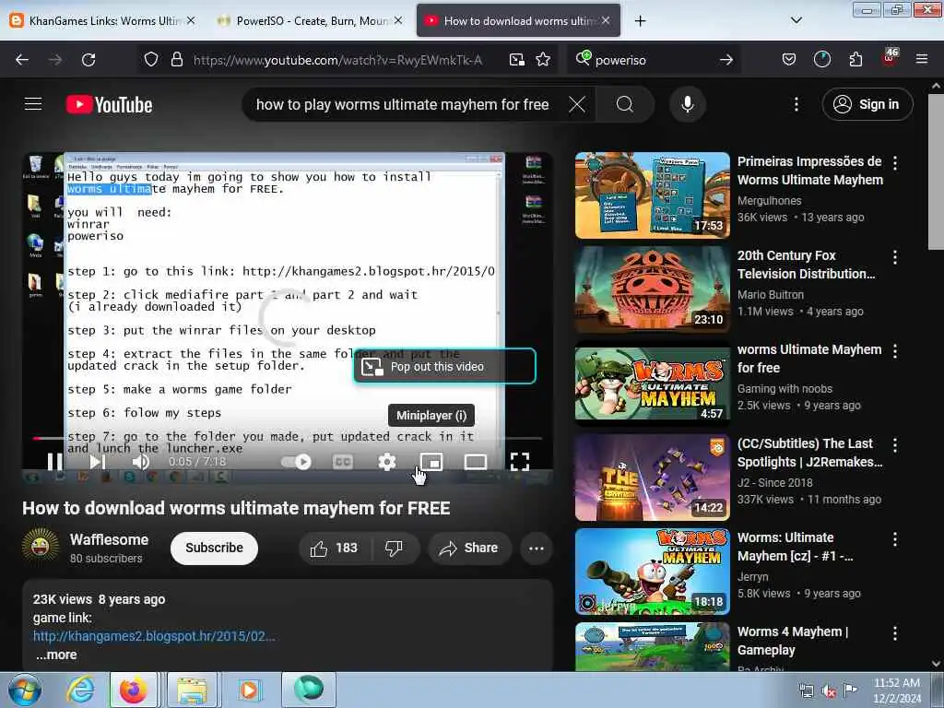This screenshot has height=708, width=944.
Task: Bookmark this page with star
Action: click(x=543, y=60)
